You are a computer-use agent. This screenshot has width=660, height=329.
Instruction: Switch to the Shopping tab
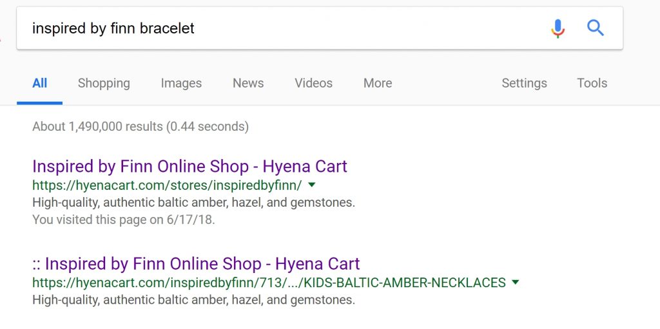point(104,83)
